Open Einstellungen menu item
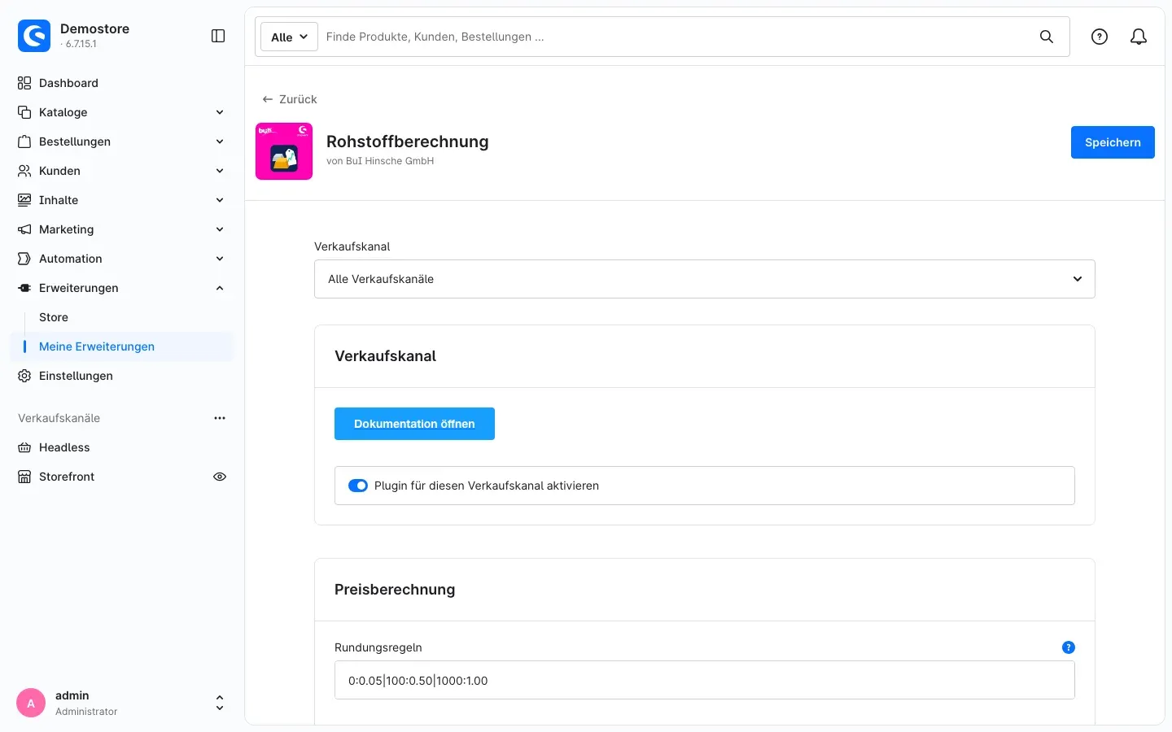Image resolution: width=1172 pixels, height=732 pixels. point(122,376)
